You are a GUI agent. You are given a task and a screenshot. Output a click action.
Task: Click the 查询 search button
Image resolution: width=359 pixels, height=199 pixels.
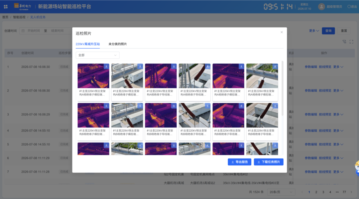point(328,31)
